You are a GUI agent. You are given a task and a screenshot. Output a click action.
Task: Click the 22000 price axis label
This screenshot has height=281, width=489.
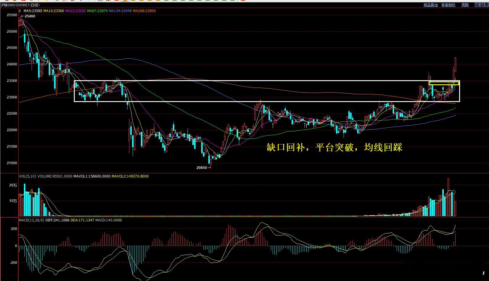12,130
